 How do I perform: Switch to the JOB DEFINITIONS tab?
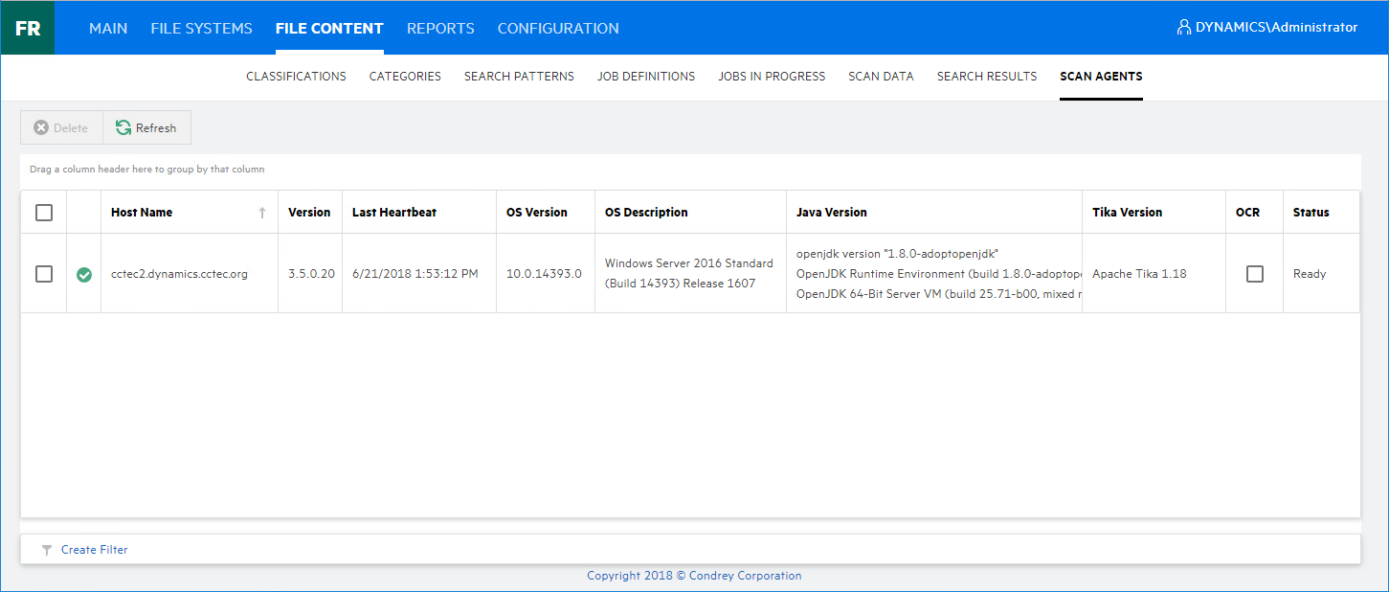pyautogui.click(x=646, y=77)
